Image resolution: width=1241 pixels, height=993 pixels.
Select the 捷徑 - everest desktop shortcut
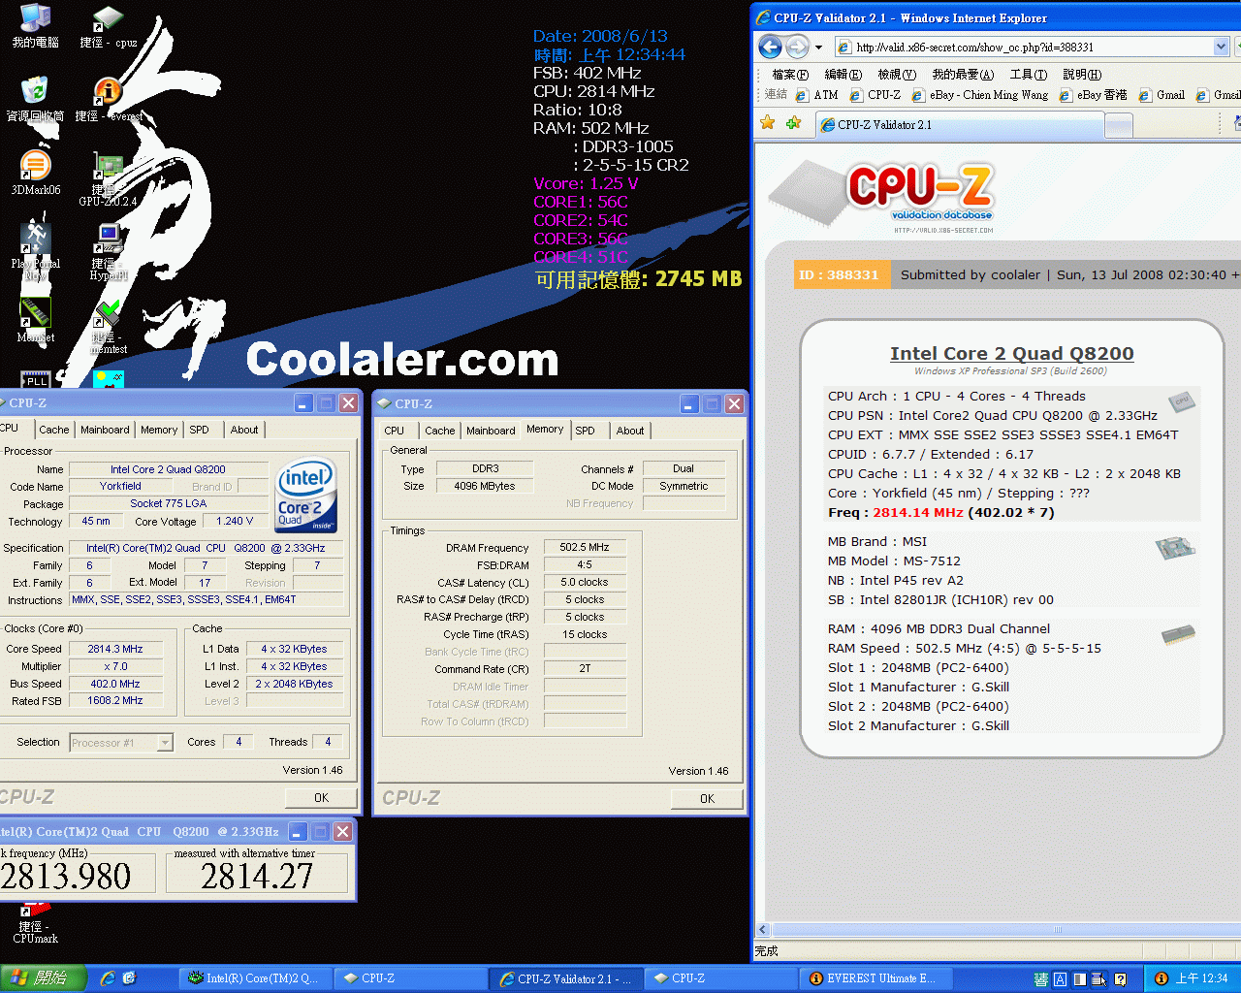coord(109,100)
